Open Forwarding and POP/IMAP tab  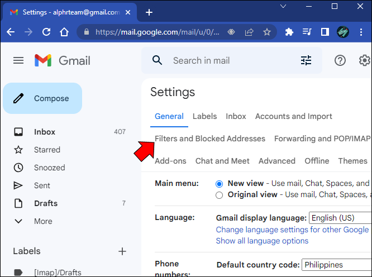(322, 138)
